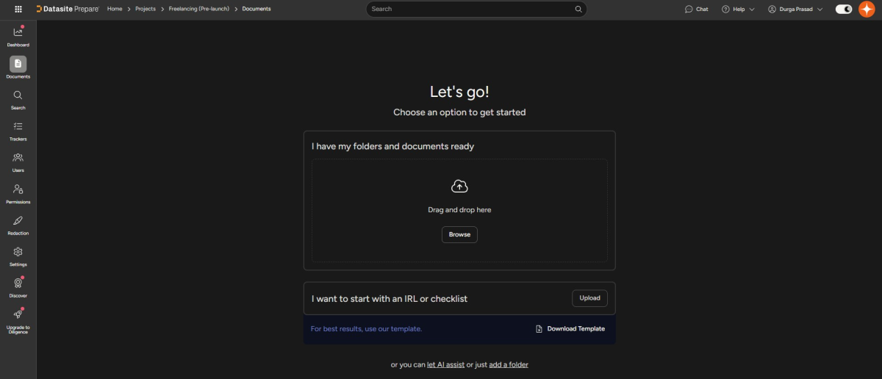Open the Search sidebar icon

18,95
